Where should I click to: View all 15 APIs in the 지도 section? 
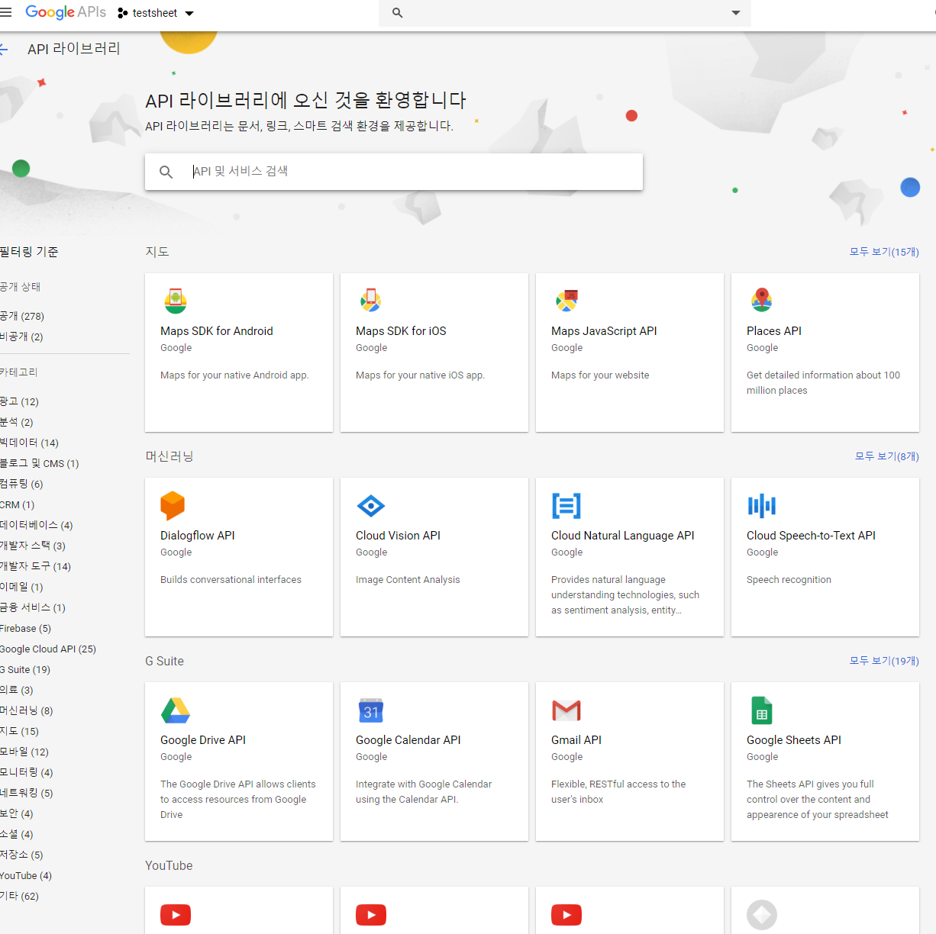tap(884, 252)
